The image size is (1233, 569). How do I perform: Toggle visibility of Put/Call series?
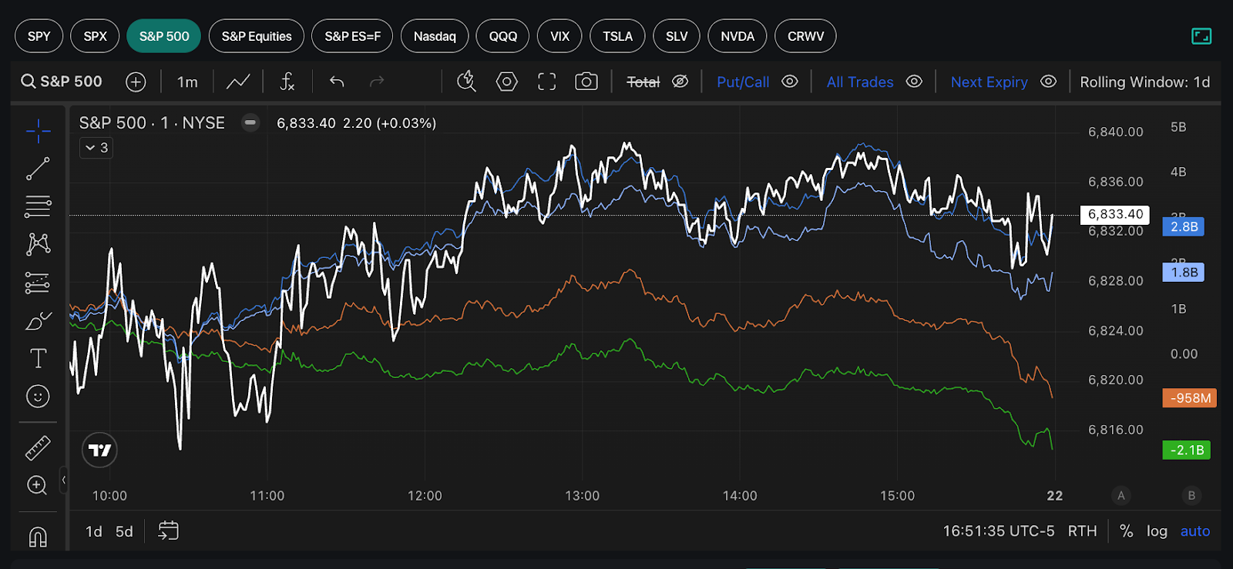(x=790, y=82)
